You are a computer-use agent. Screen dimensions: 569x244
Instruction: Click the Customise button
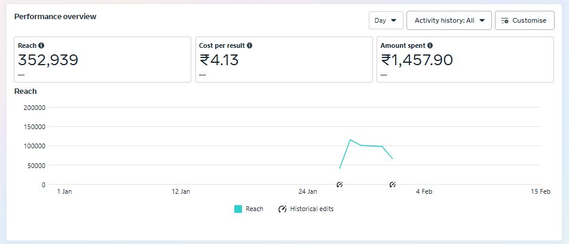[524, 20]
